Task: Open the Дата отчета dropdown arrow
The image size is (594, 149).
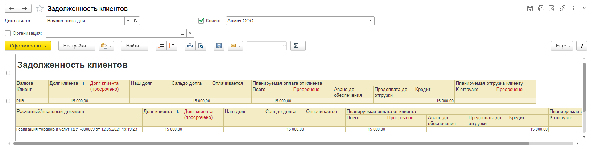Action: click(128, 21)
